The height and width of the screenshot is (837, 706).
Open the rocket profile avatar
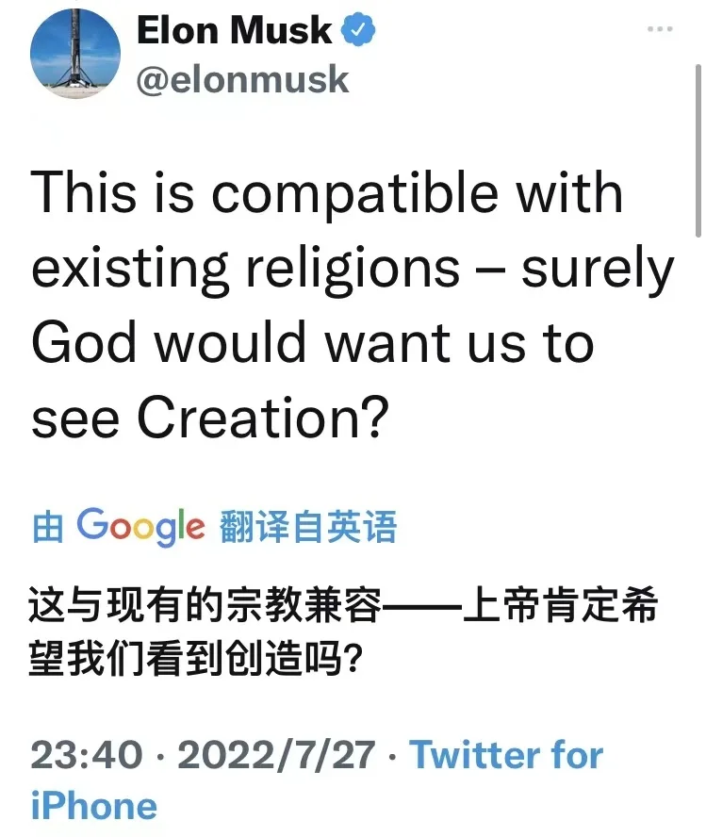pyautogui.click(x=75, y=55)
